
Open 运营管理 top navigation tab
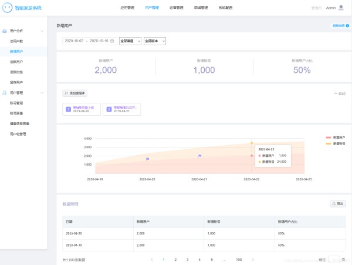click(177, 8)
